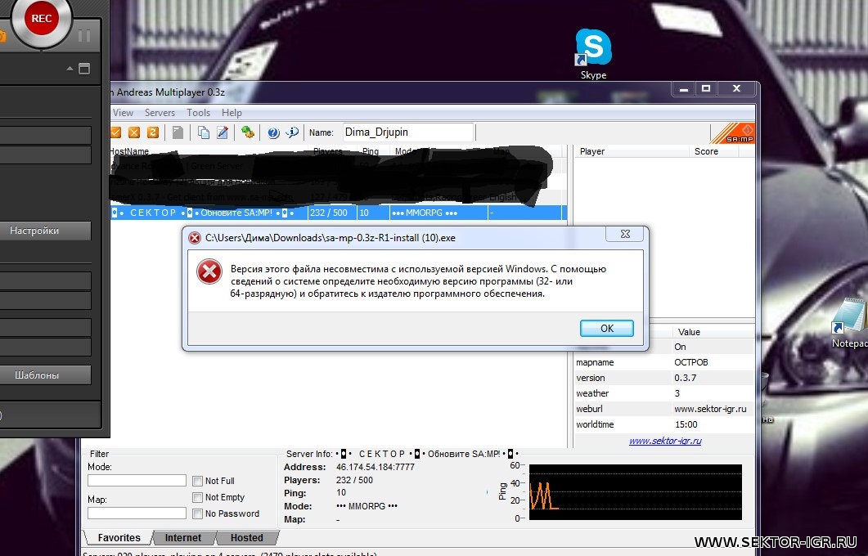Enable the Not Full filter checkbox

coord(197,481)
